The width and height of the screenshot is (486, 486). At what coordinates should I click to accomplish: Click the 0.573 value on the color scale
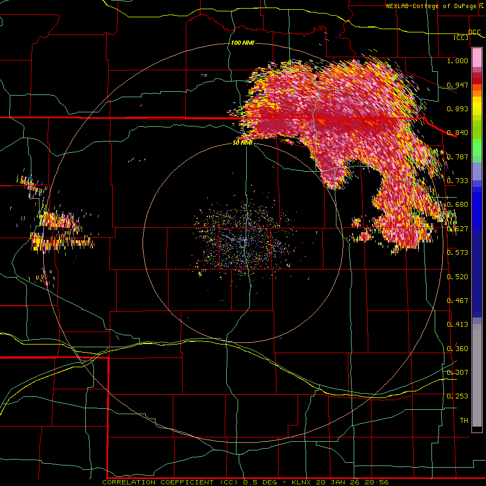tap(457, 253)
